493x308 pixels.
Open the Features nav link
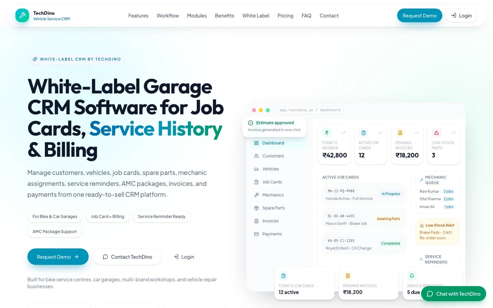pyautogui.click(x=138, y=16)
